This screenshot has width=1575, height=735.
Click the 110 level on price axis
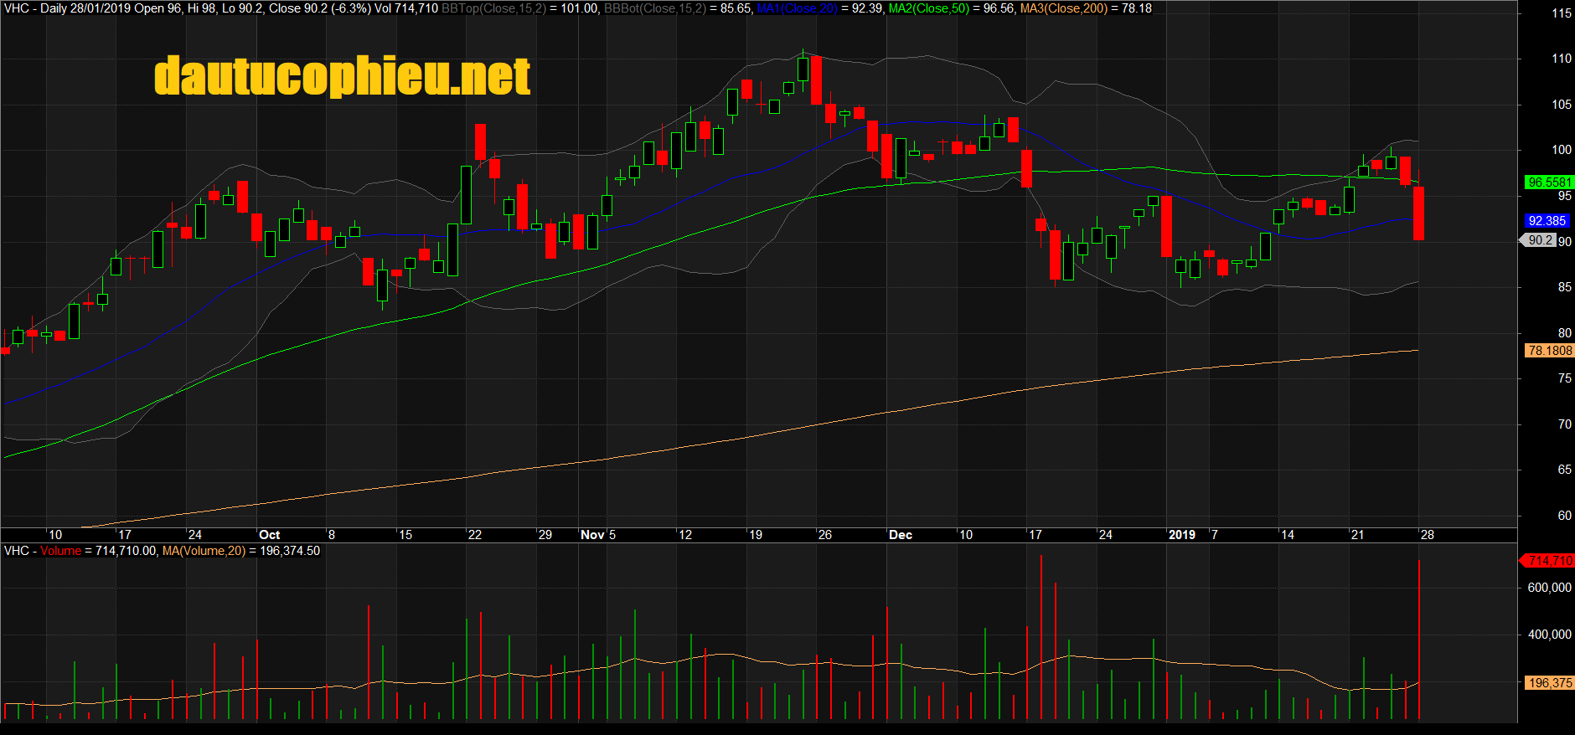point(1561,59)
